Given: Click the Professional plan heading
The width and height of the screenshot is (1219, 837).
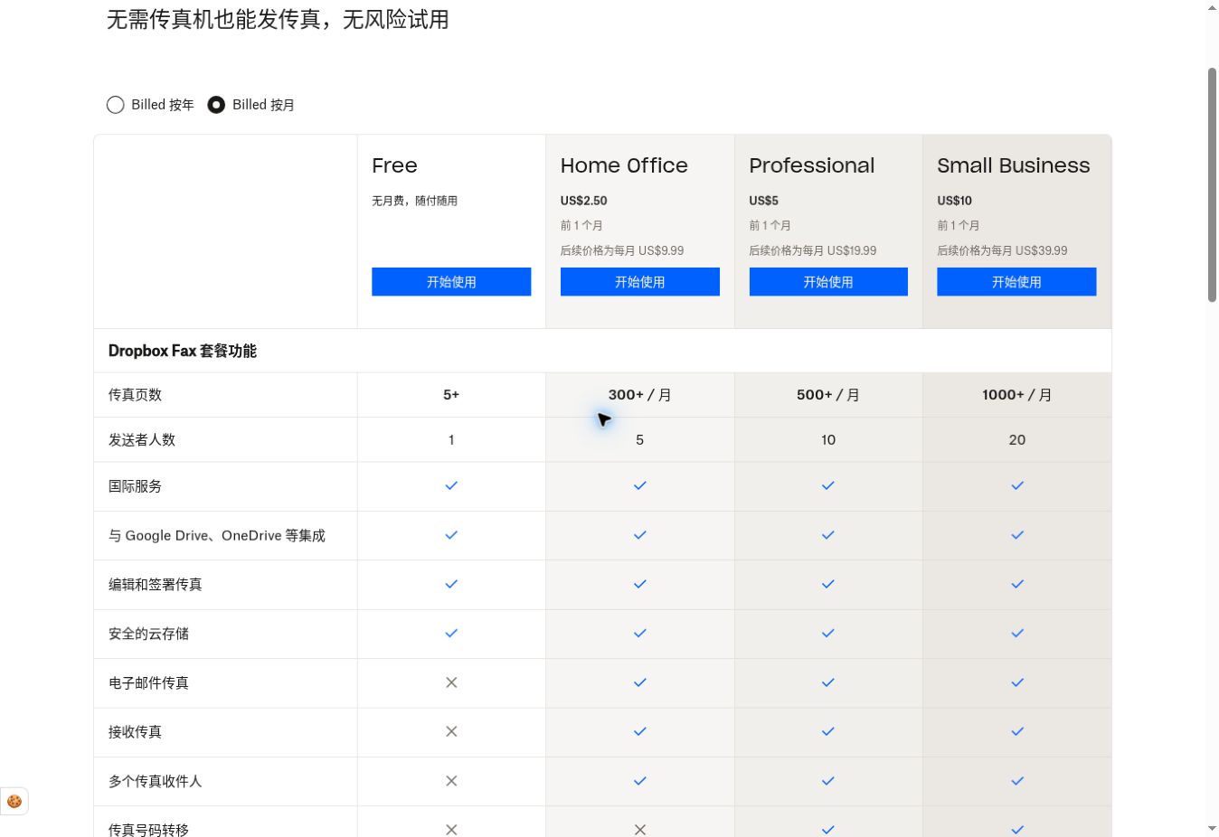Looking at the screenshot, I should coord(812,165).
